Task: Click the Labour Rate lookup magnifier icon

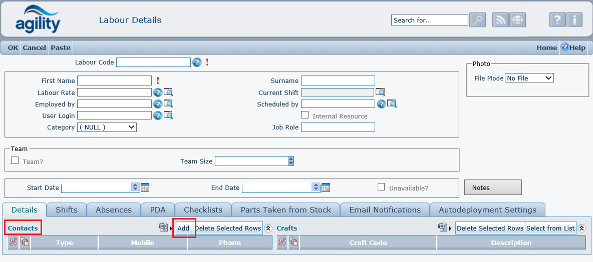Action: pyautogui.click(x=168, y=92)
